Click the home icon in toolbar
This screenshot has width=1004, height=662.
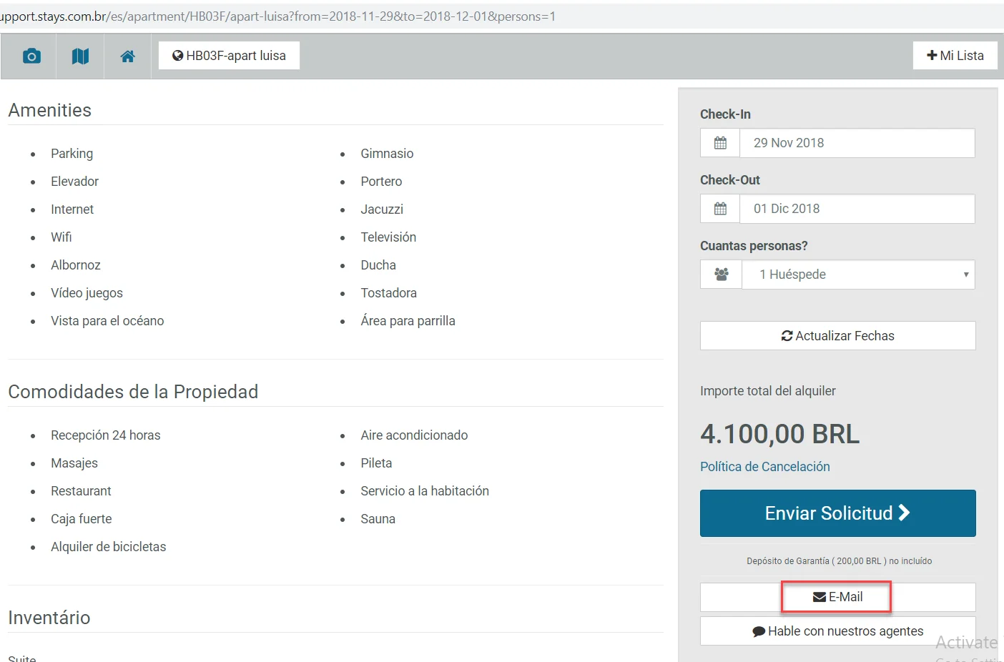tap(127, 56)
